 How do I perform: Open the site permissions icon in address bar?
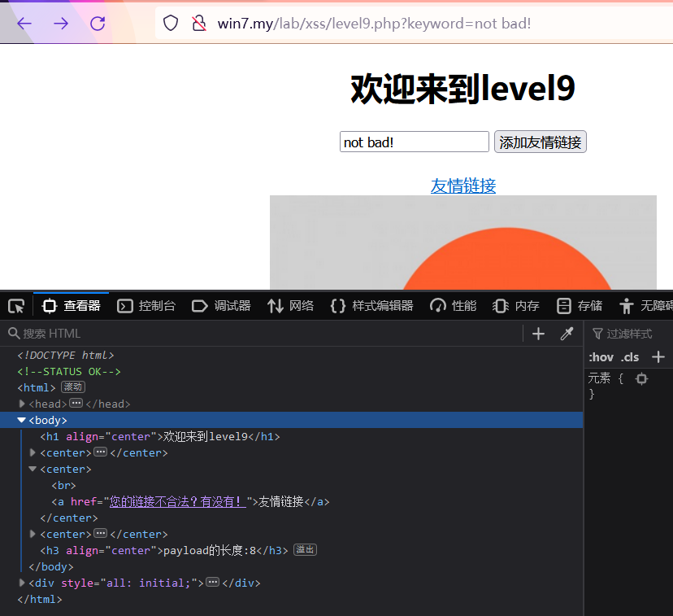coord(198,23)
